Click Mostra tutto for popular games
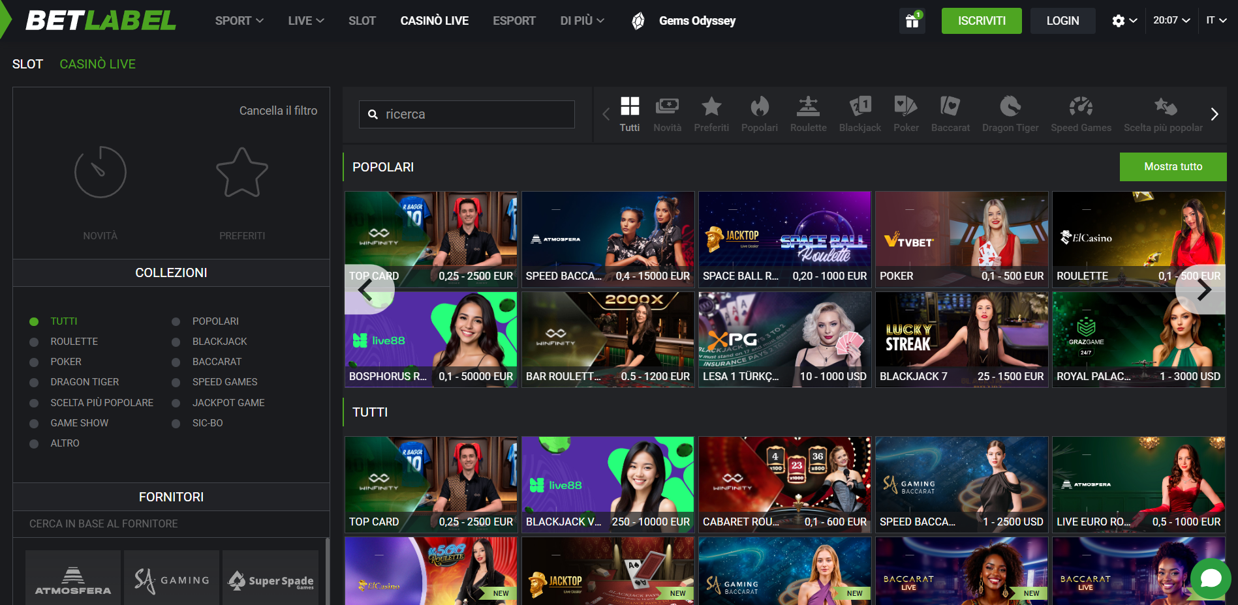The height and width of the screenshot is (605, 1238). click(1173, 167)
